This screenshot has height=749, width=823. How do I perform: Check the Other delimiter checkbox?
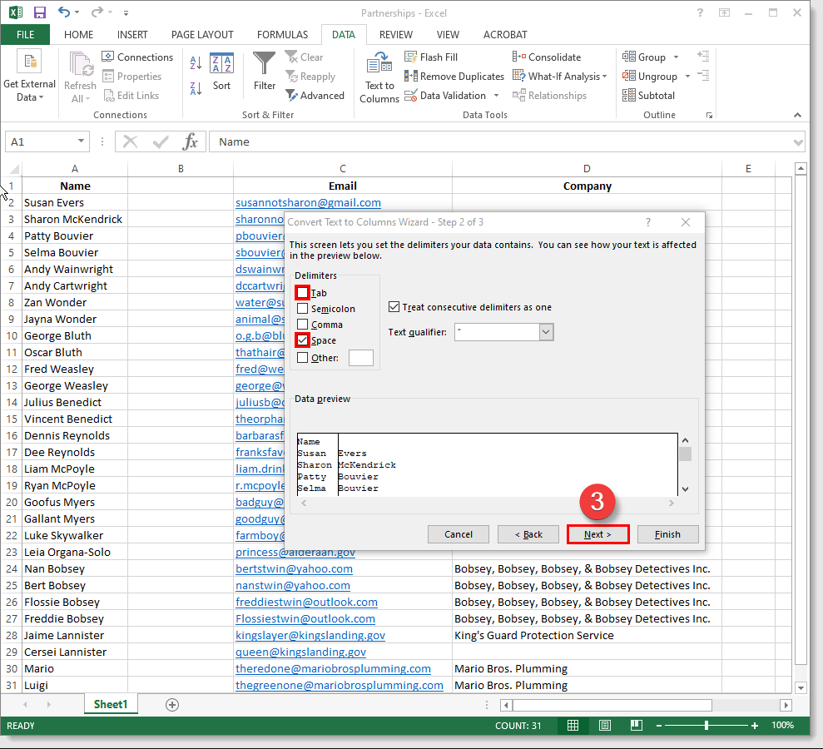pyautogui.click(x=302, y=358)
